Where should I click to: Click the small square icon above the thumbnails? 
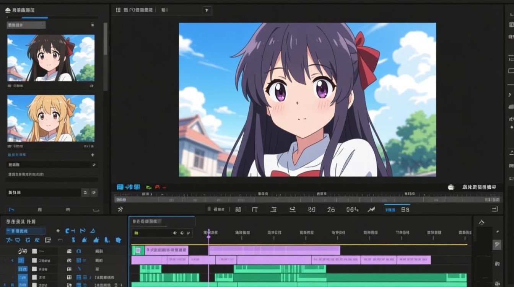[92, 25]
